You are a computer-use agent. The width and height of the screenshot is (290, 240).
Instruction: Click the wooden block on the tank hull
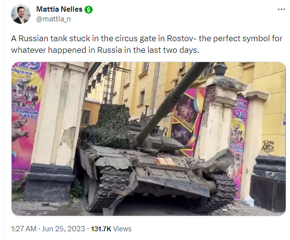(165, 161)
